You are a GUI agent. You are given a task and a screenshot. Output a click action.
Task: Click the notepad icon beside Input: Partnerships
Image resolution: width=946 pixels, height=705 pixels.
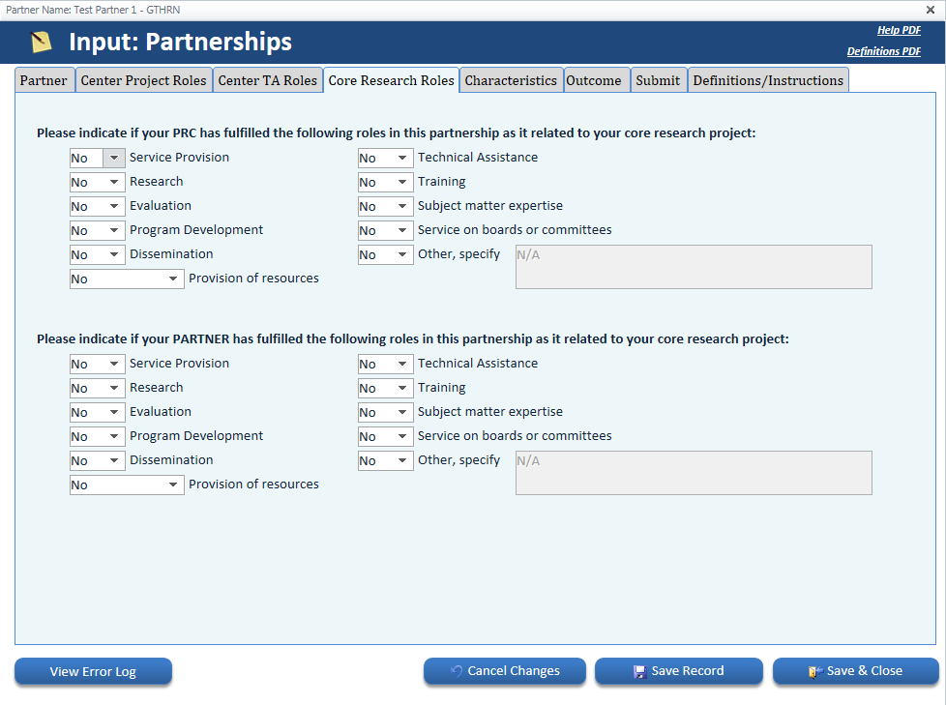[41, 43]
